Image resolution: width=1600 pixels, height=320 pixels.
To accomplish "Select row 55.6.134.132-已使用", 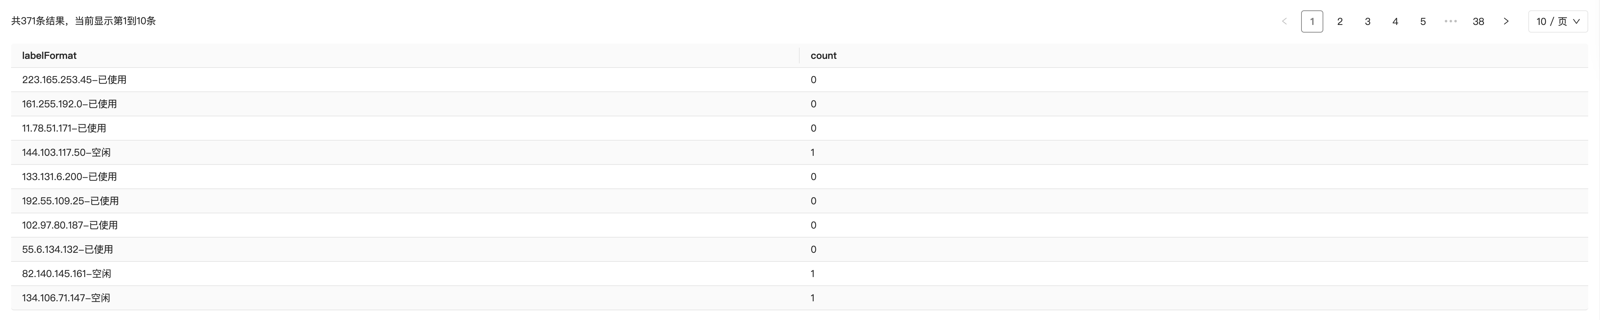I will tap(67, 249).
